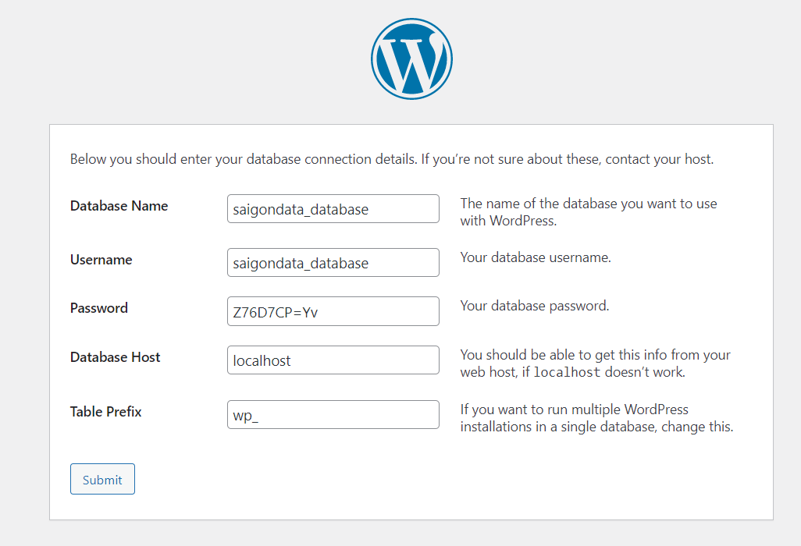Select the 'Database Name' label
The height and width of the screenshot is (546, 801).
pyautogui.click(x=119, y=206)
